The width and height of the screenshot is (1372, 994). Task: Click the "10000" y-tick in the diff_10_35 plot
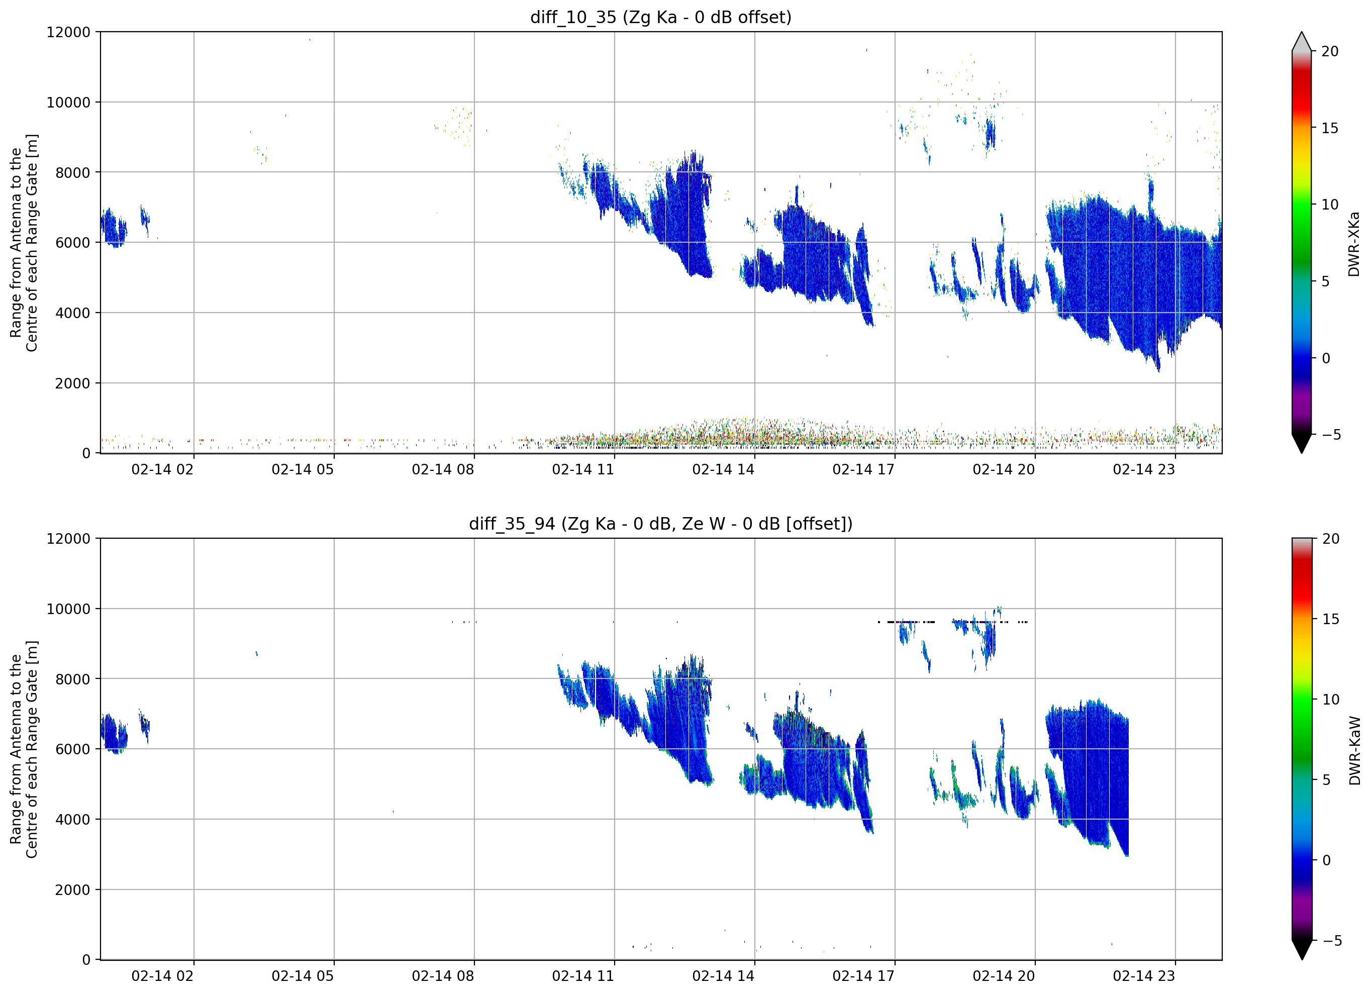click(x=68, y=102)
